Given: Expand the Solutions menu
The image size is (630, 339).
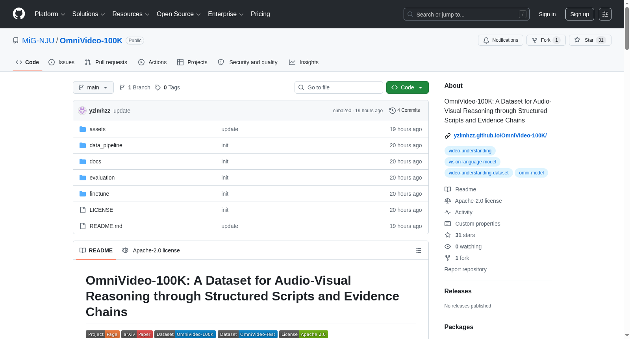Looking at the screenshot, I should 89,14.
